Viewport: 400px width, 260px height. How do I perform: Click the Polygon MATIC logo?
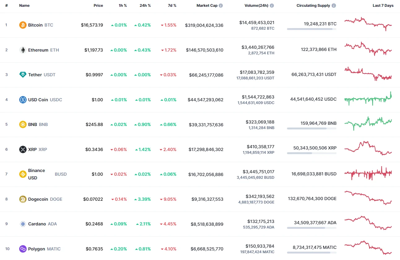tap(23, 249)
